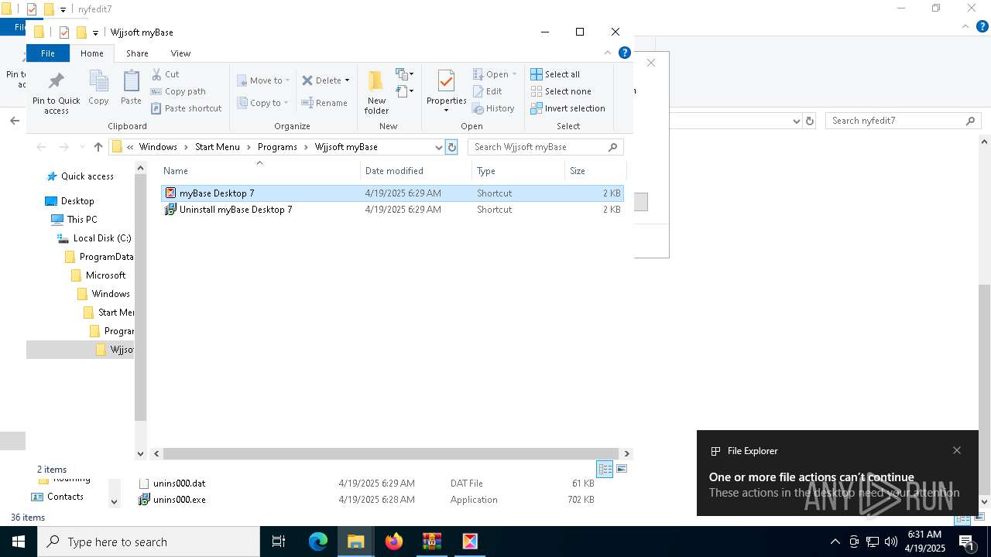Switch to the Share ribbon tab
991x557 pixels.
point(137,53)
